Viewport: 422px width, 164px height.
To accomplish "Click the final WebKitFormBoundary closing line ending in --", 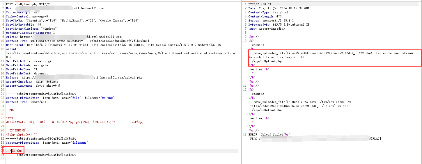I will click(x=42, y=155).
